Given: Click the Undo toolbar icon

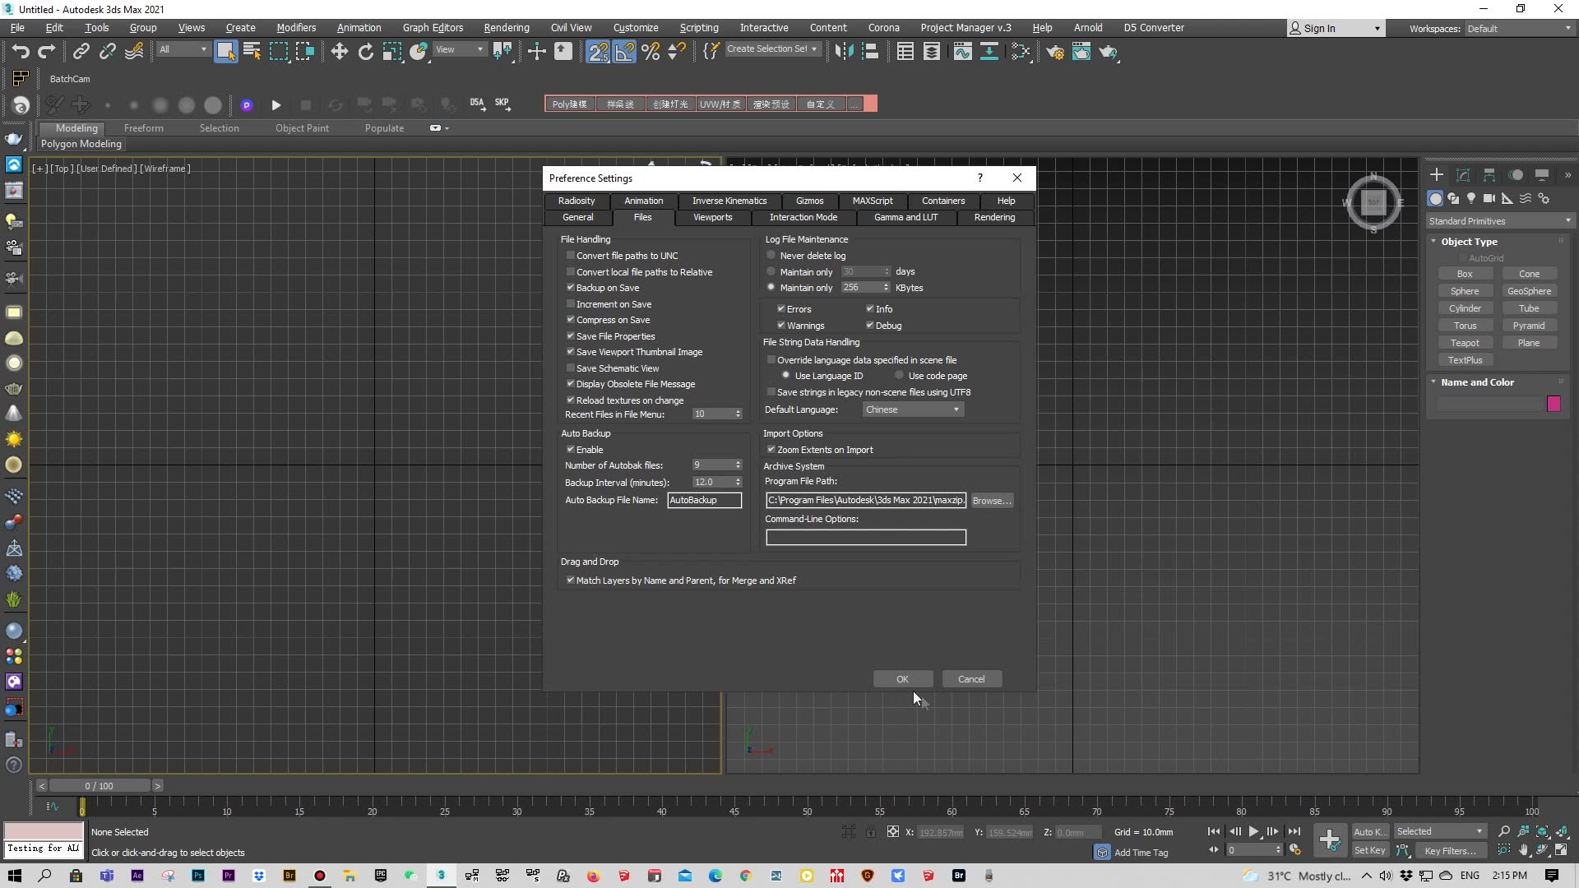Looking at the screenshot, I should point(21,51).
